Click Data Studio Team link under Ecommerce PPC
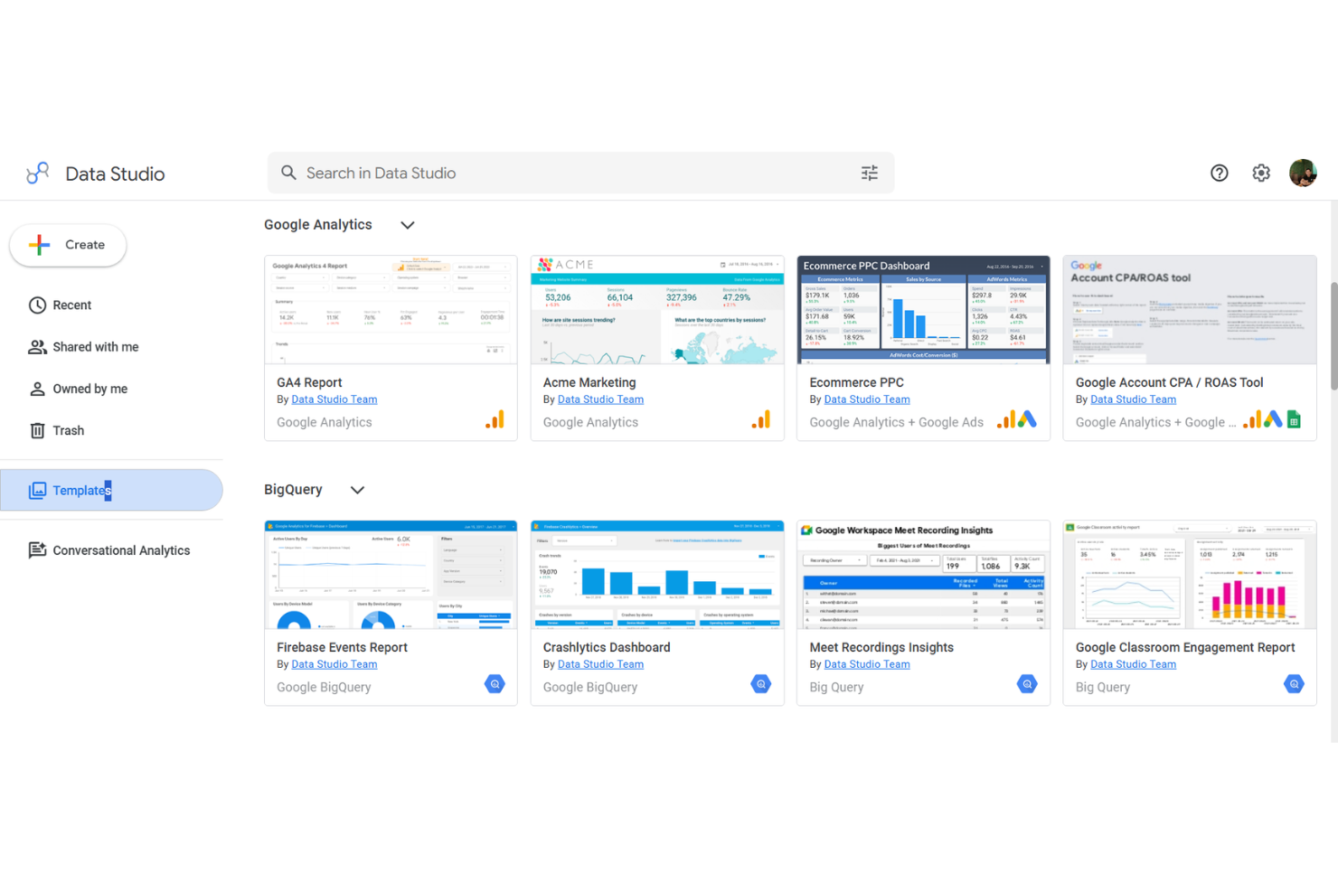The image size is (1338, 892). 867,399
